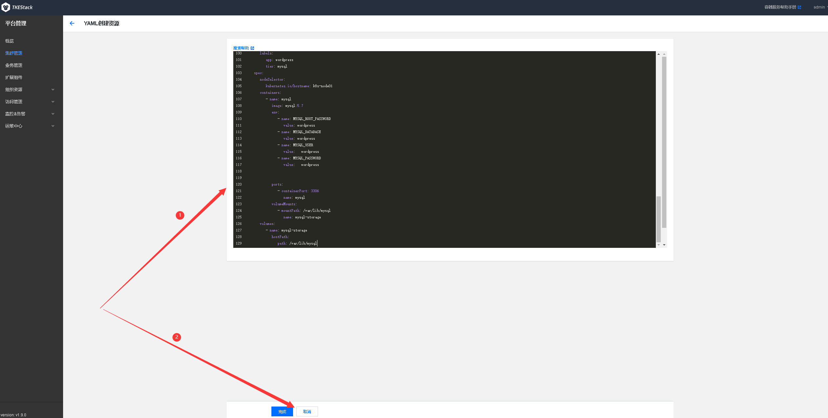Open the 概览 sidebar item
The width and height of the screenshot is (828, 418).
point(10,41)
